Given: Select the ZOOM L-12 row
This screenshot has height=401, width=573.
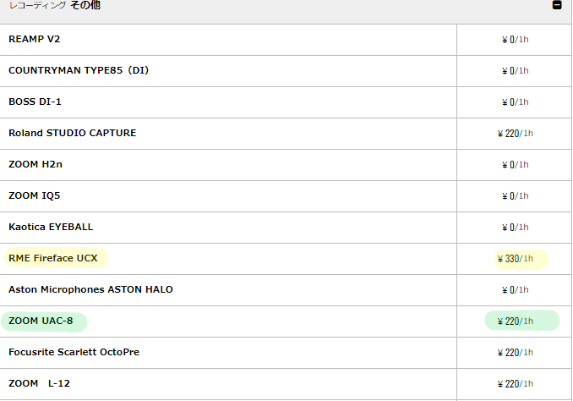Looking at the screenshot, I should [286, 384].
